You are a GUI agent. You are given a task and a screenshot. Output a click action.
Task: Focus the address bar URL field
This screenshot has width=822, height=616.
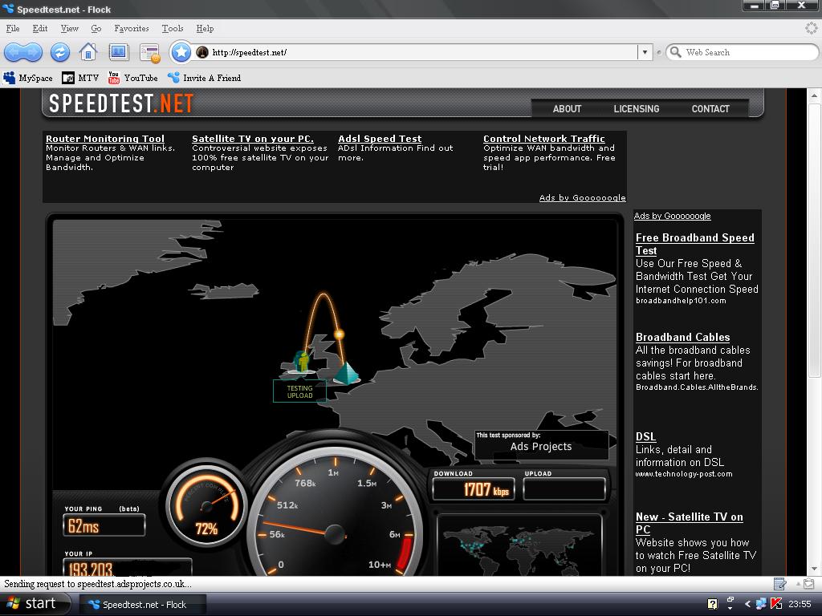(x=423, y=52)
